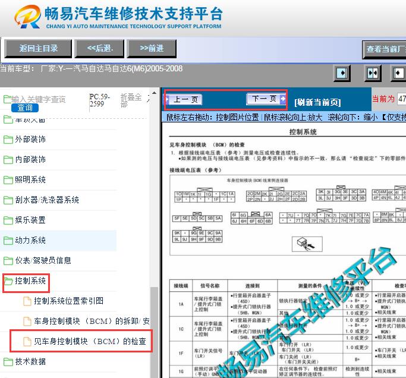This screenshot has height=378, width=406.
Task: Click terminal 1G table cell
Action: [x=181, y=371]
